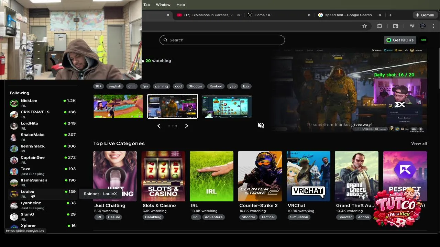
Task: Open the Chrome three-dot menu
Action: coord(433,26)
